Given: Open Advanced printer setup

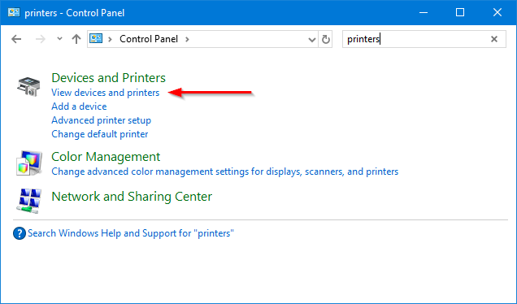Looking at the screenshot, I should click(102, 120).
